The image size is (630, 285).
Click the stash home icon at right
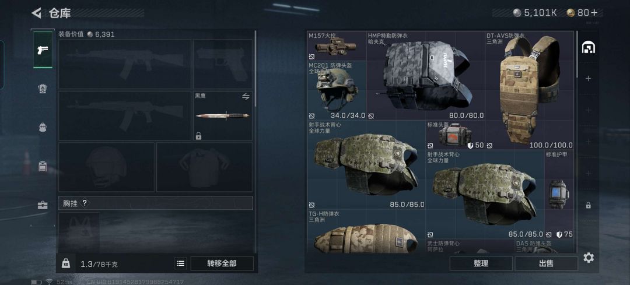tap(588, 47)
